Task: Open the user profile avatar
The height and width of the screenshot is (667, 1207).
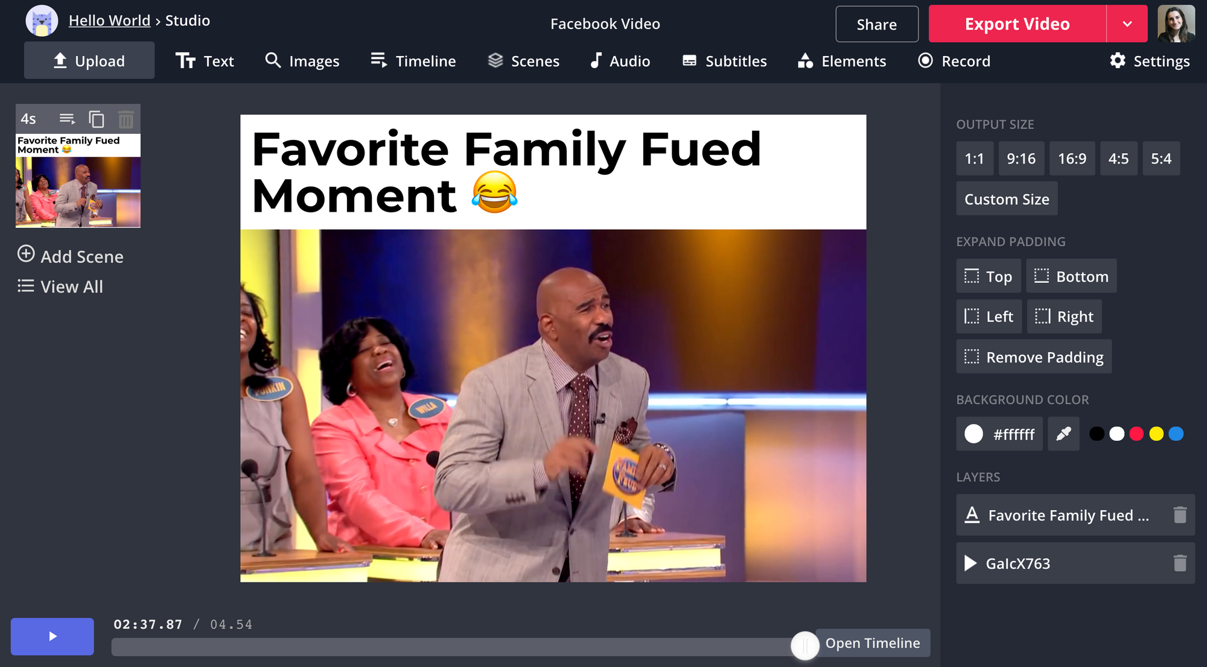Action: (x=1176, y=24)
